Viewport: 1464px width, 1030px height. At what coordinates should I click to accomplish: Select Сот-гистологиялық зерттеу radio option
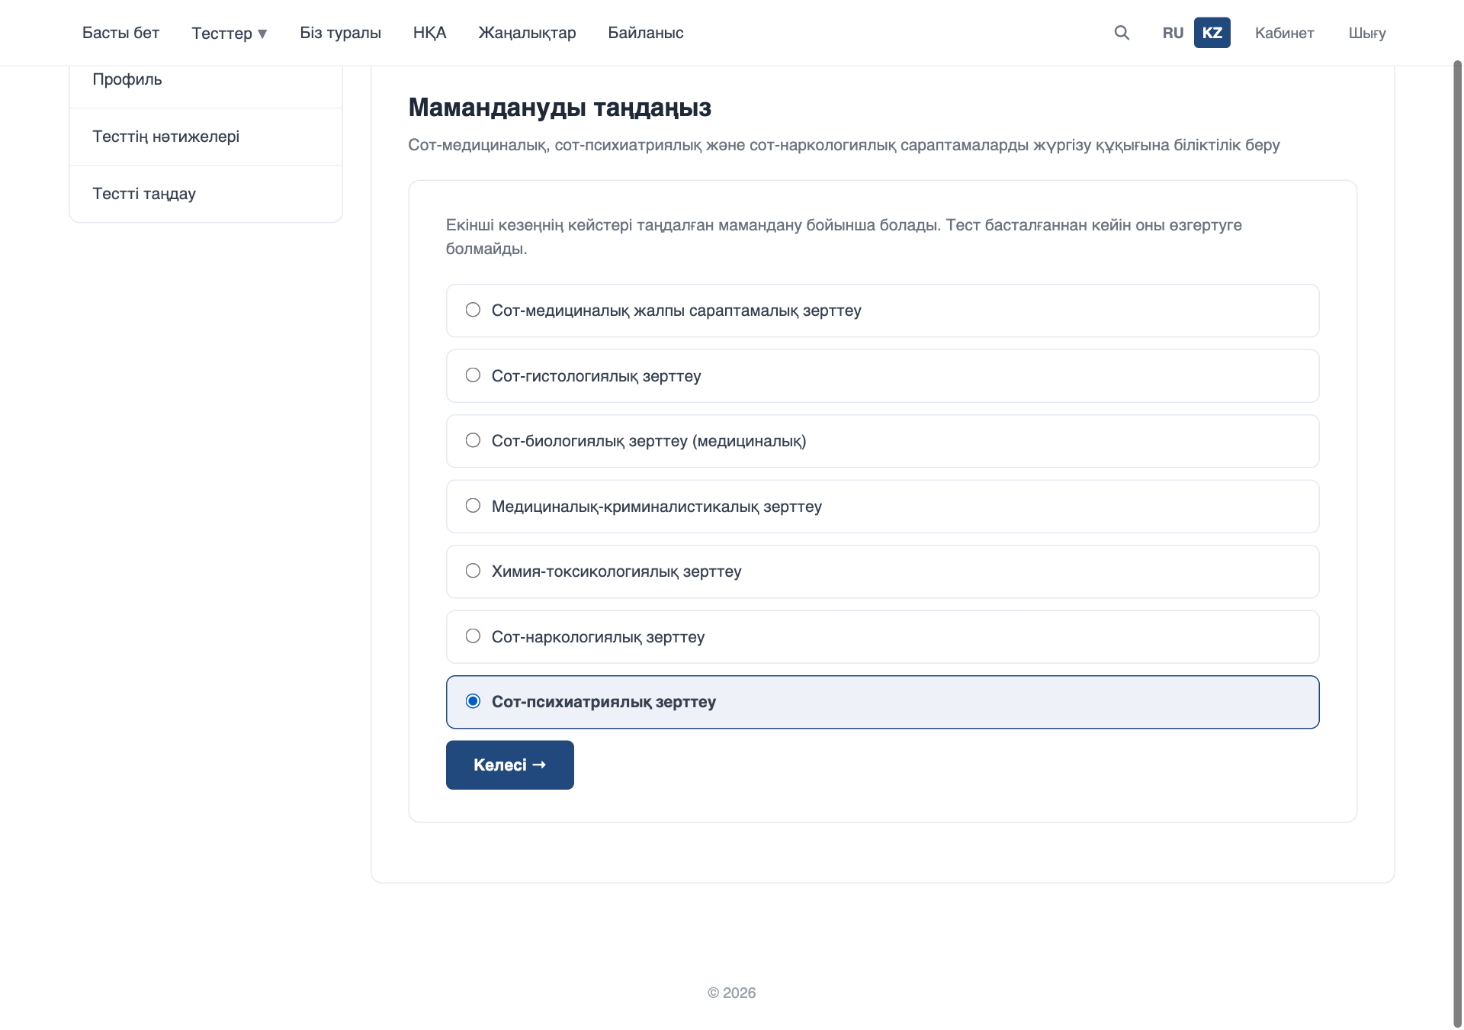(x=473, y=375)
